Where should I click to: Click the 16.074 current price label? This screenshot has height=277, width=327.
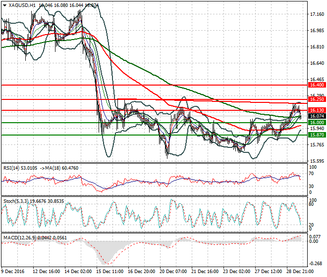317,116
